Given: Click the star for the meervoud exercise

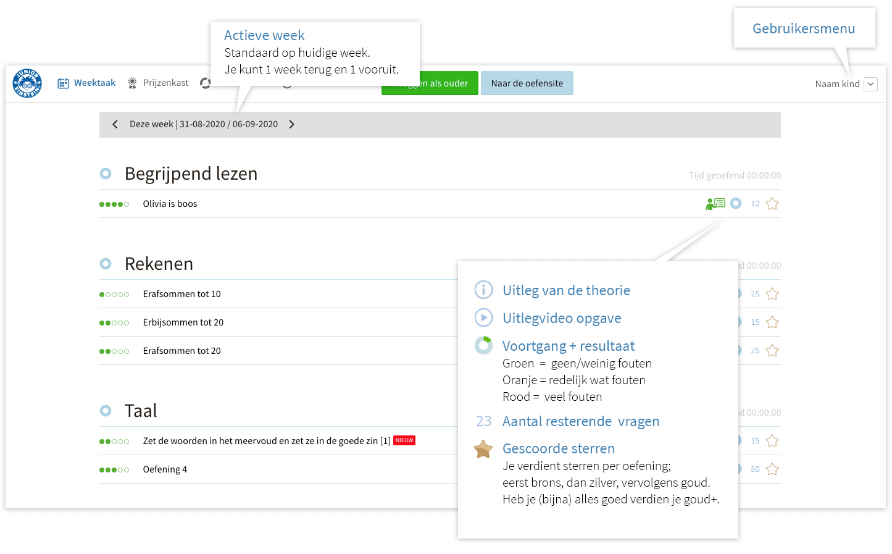Looking at the screenshot, I should click(772, 441).
